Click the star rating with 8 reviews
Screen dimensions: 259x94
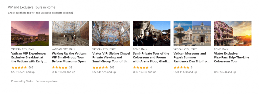point(181,67)
